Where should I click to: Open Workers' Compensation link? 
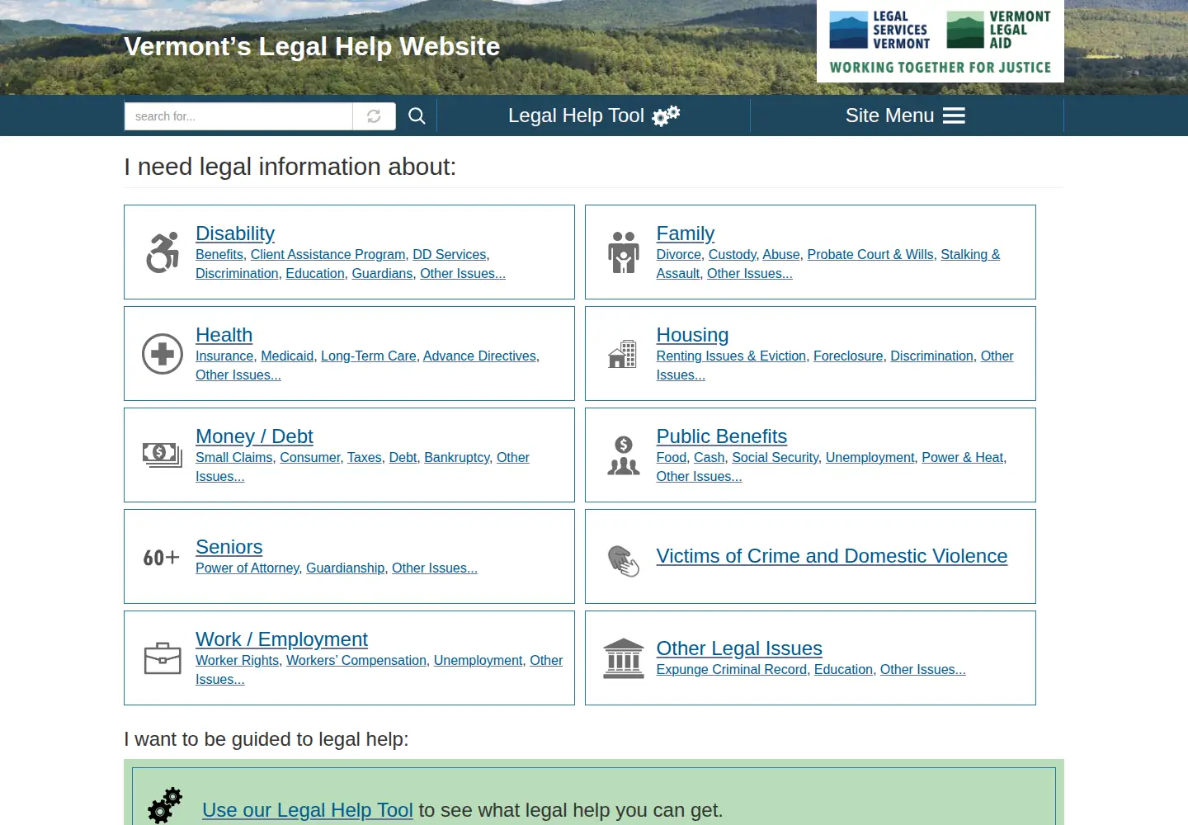click(356, 660)
